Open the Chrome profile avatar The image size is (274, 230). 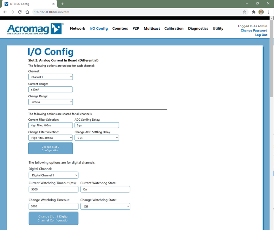(x=261, y=12)
